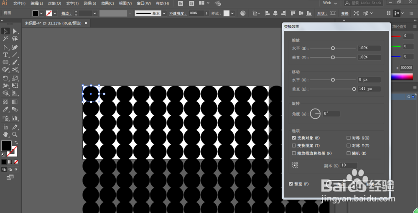Adjust the 缩放 水平(H) slider
This screenshot has width=418, height=213.
pyautogui.click(x=333, y=48)
